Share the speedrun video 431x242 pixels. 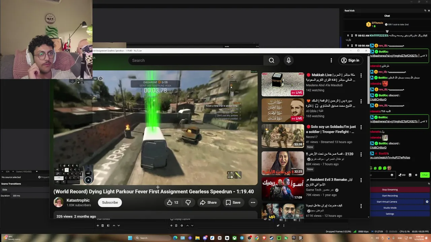(x=208, y=202)
